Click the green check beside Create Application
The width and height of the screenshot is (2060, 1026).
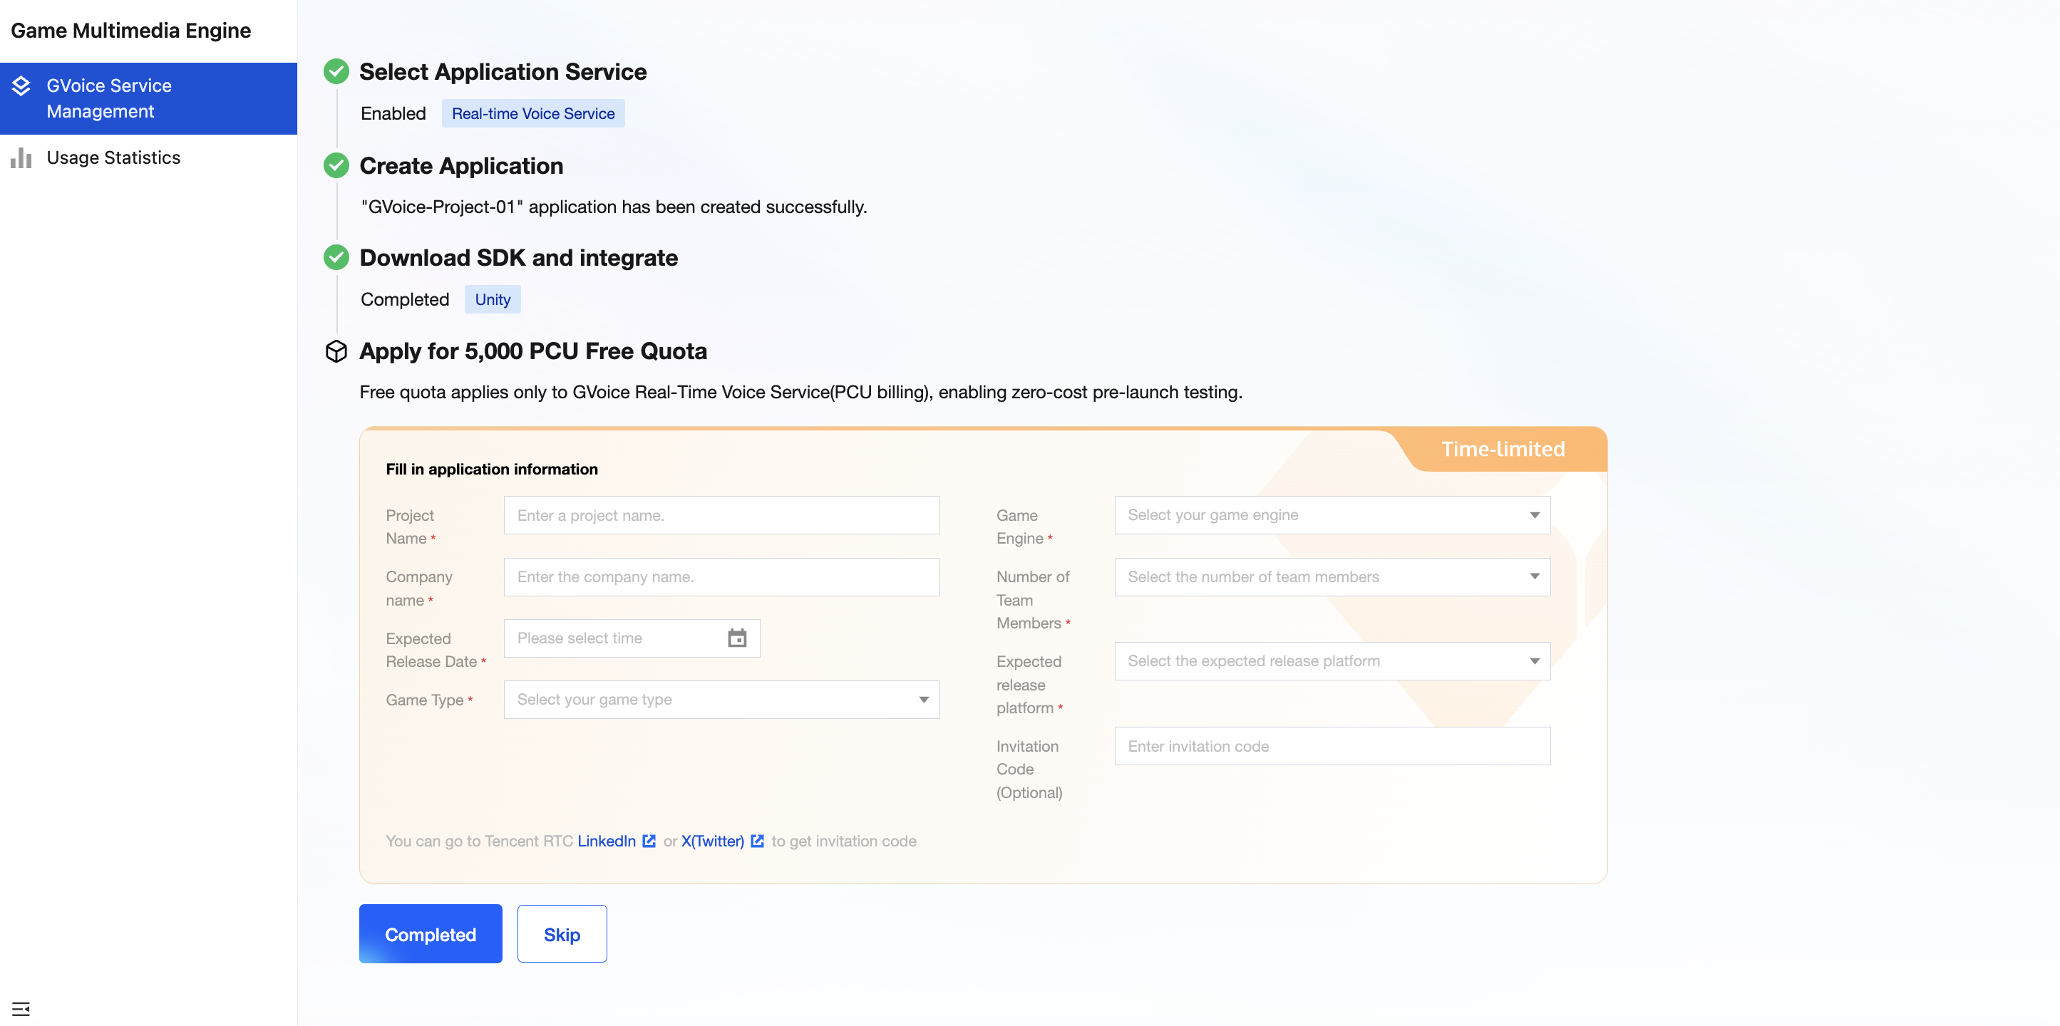point(336,165)
